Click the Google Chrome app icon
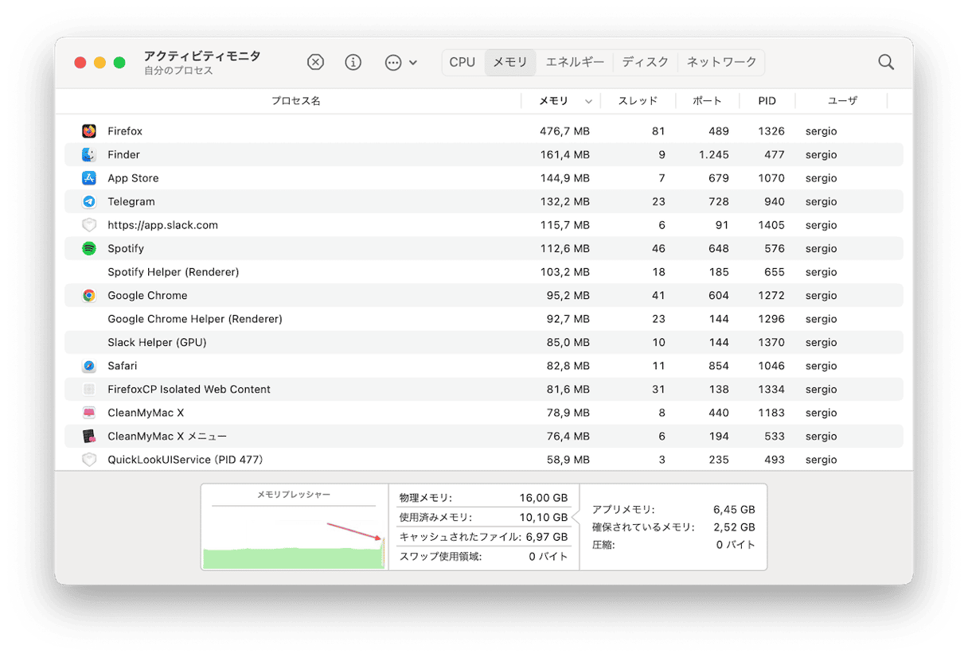Image resolution: width=968 pixels, height=657 pixels. pyautogui.click(x=89, y=295)
